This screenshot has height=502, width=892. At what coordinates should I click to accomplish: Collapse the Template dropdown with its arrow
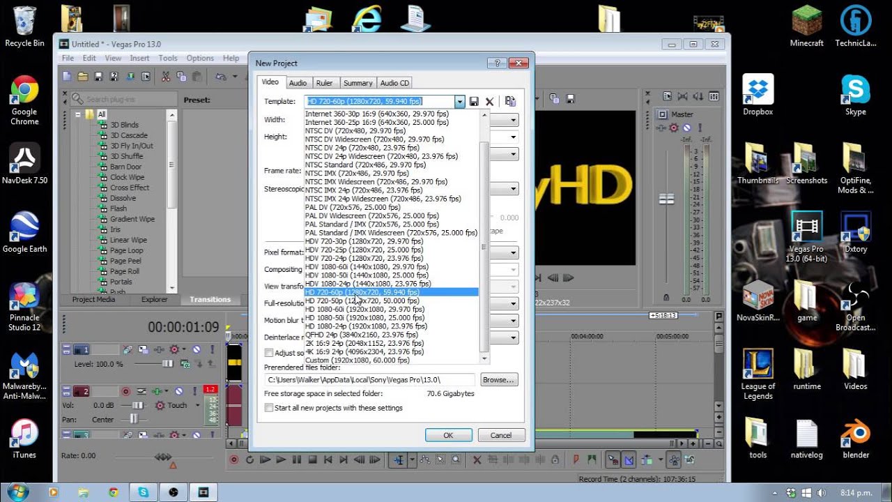pos(460,102)
